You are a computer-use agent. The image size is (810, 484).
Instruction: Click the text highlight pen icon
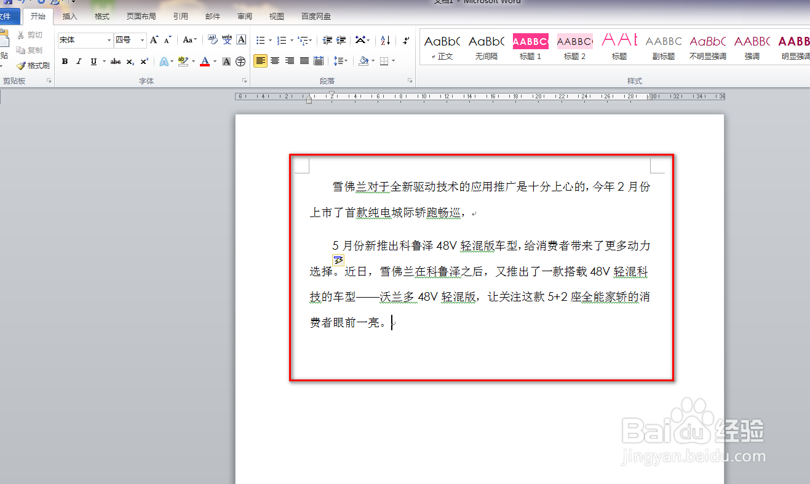[x=182, y=61]
